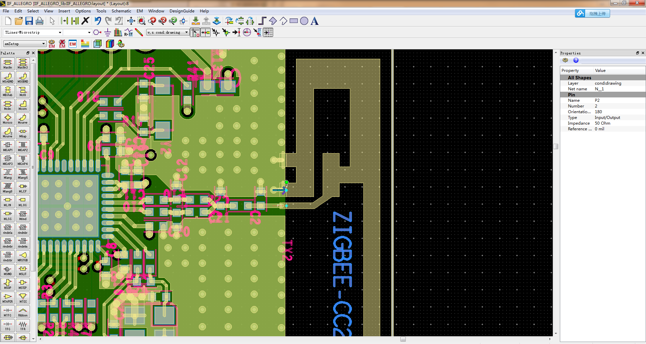Click the horizontal canvas scrollbar thumb
This screenshot has width=646, height=344.
(x=403, y=339)
